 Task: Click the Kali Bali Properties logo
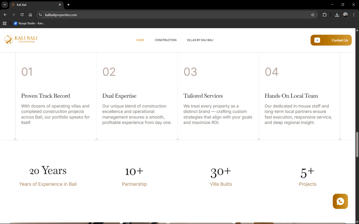click(x=21, y=40)
